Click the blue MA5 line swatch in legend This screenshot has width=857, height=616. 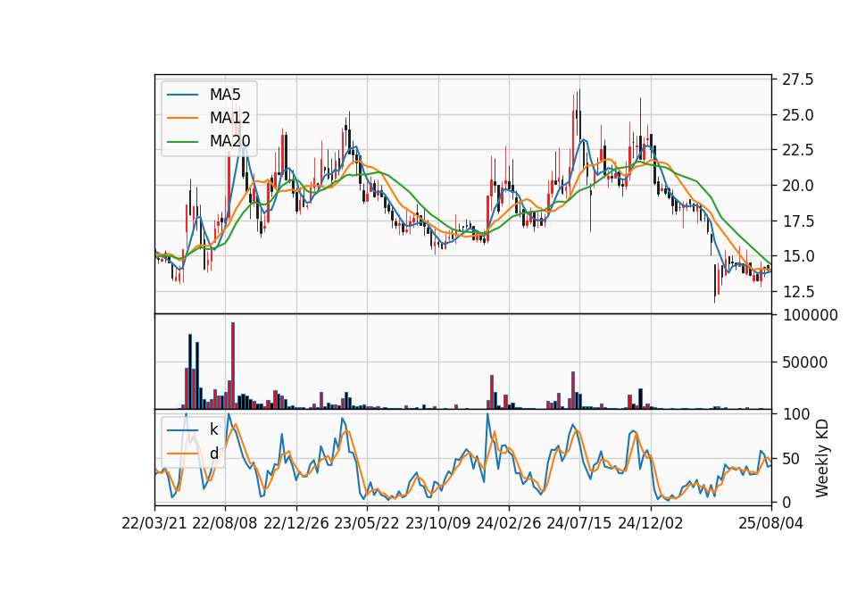182,95
